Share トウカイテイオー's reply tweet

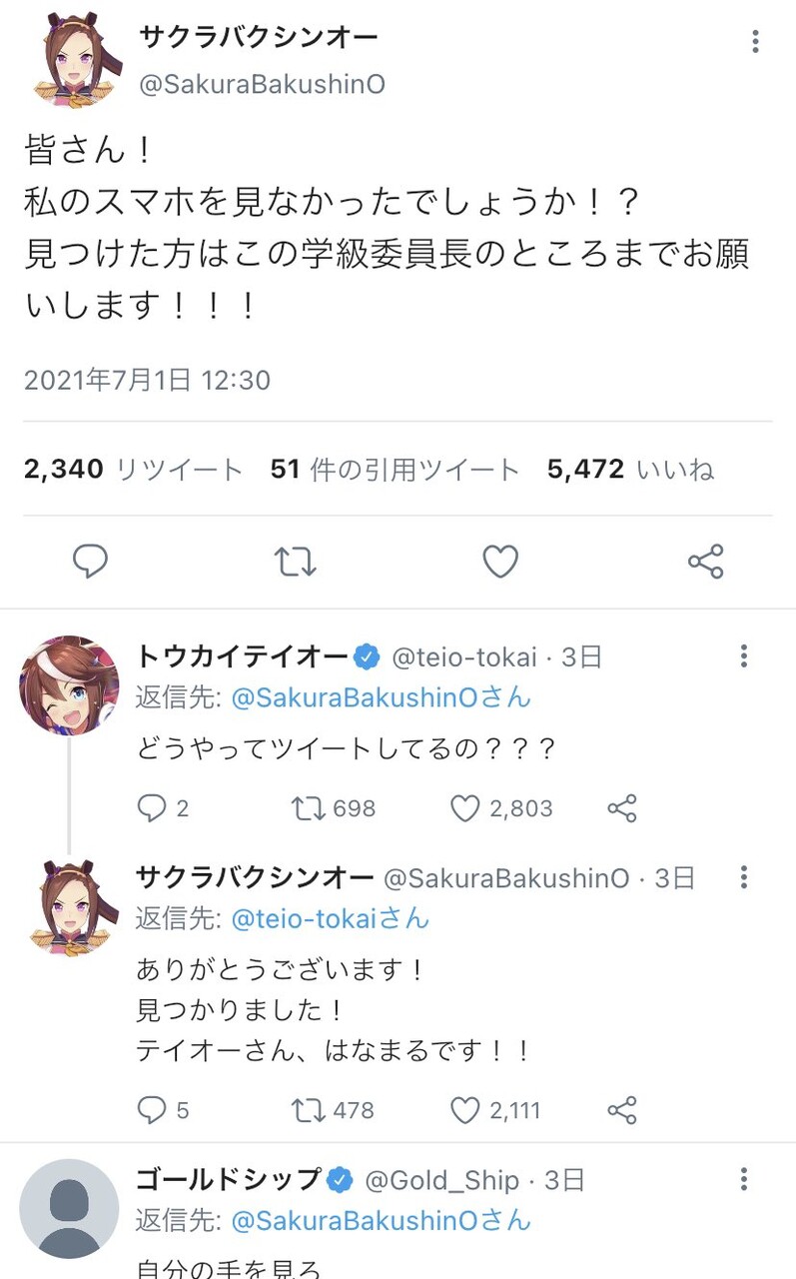[622, 808]
